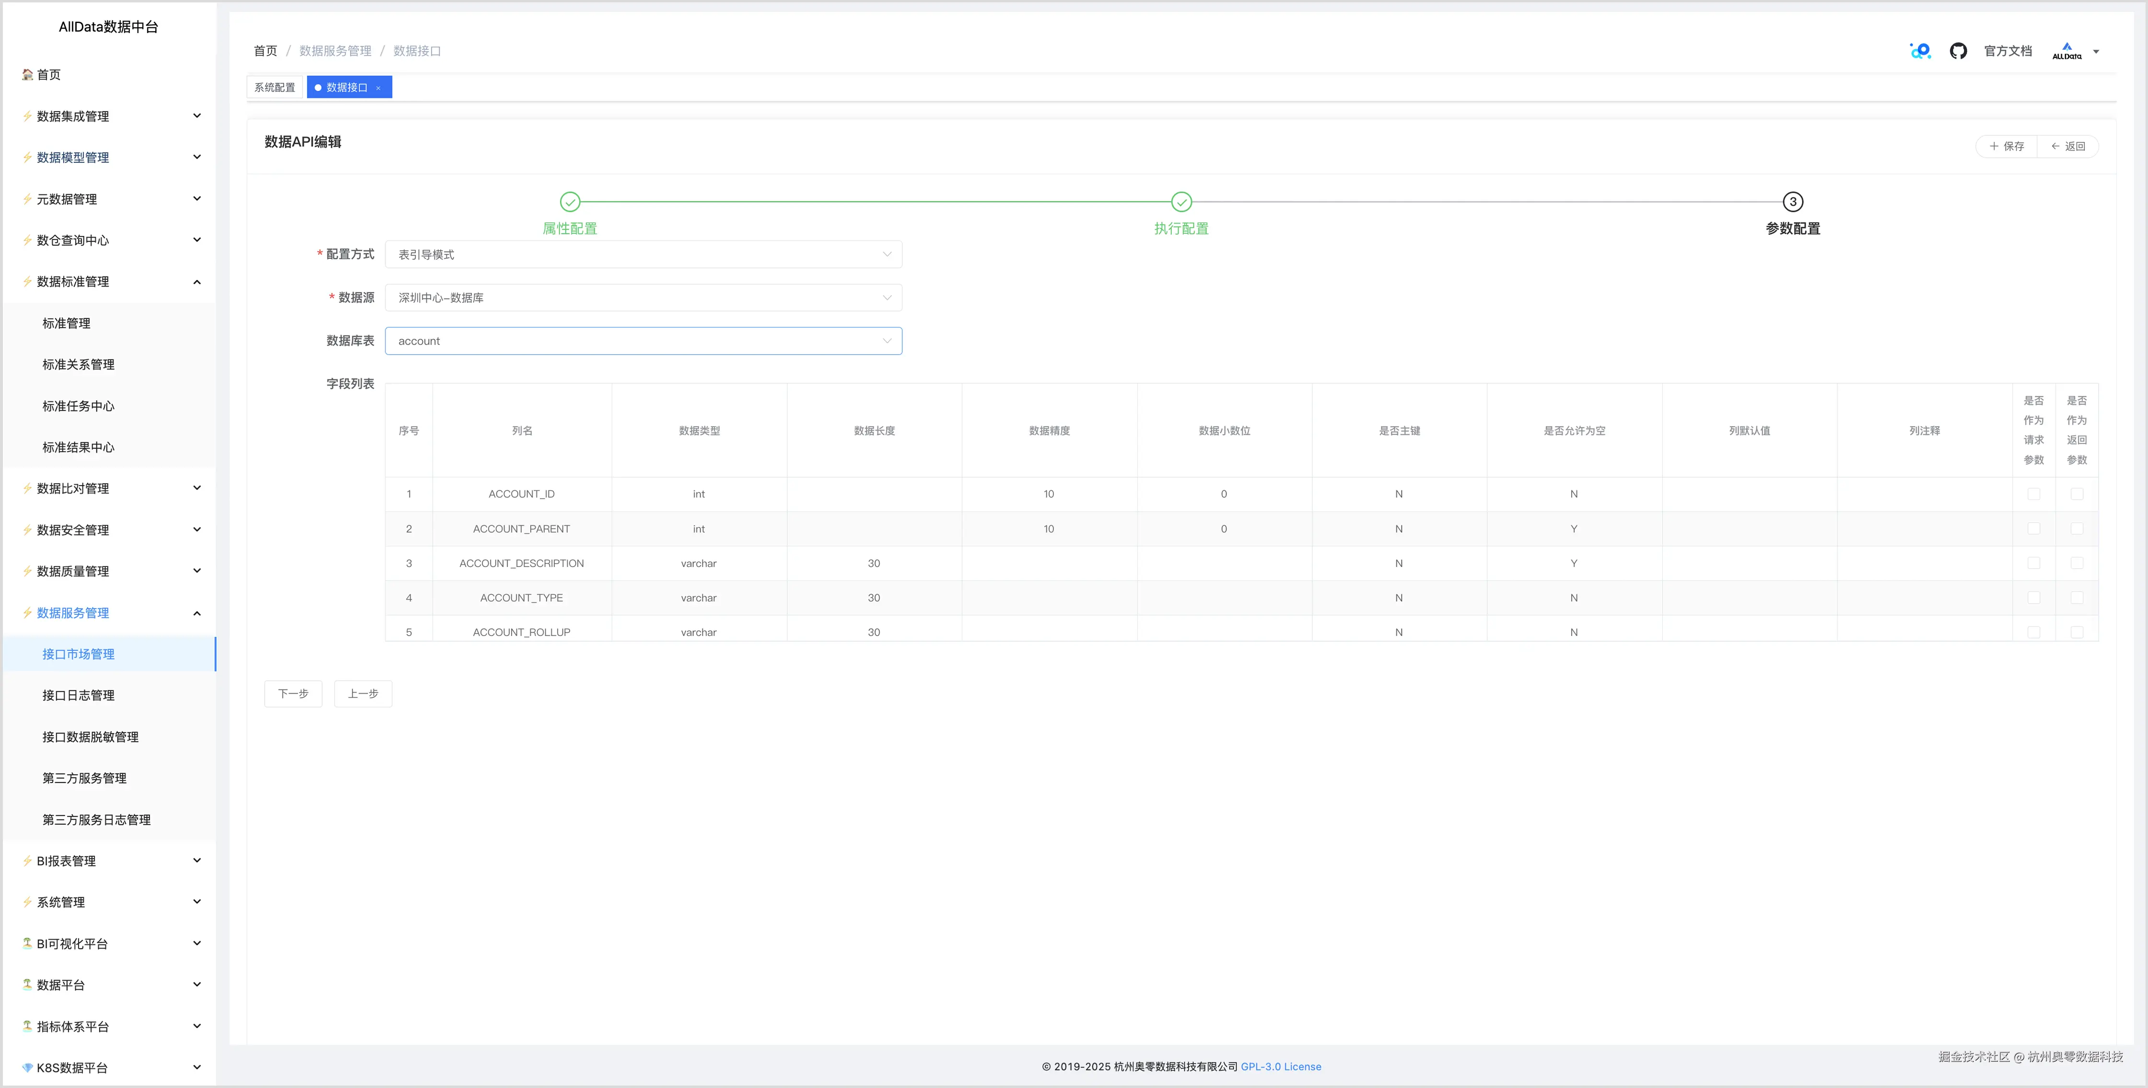Open the GitHub icon in the header
Viewport: 2148px width, 1088px height.
coord(1958,51)
